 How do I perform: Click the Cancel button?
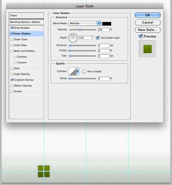(148, 23)
